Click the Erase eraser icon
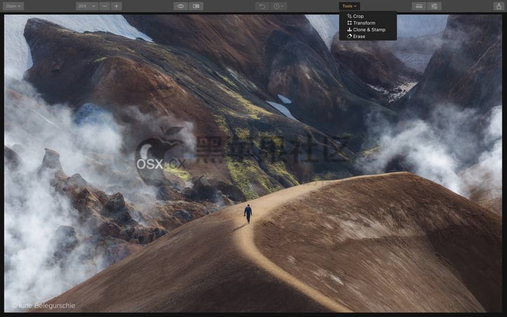Image resolution: width=507 pixels, height=317 pixels. coord(349,36)
